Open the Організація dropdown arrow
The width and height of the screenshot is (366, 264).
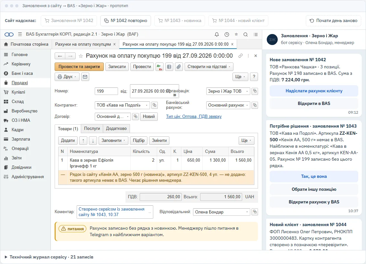247,91
